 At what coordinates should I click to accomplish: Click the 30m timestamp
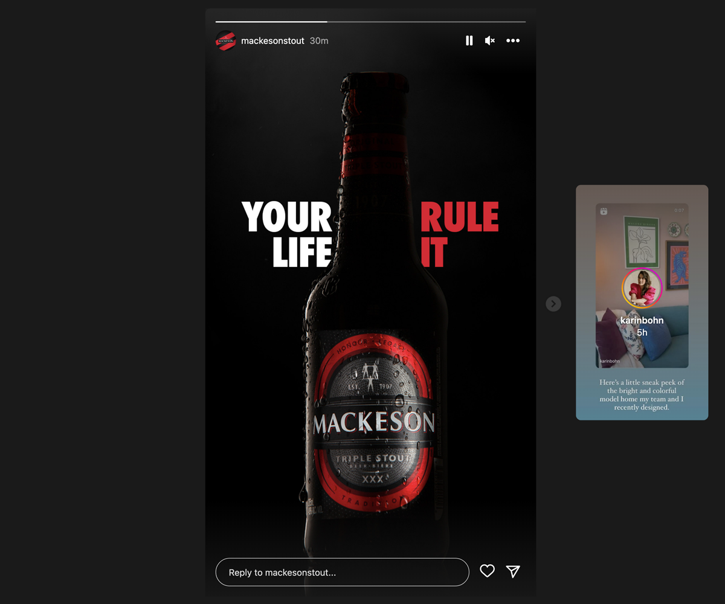[x=319, y=40]
